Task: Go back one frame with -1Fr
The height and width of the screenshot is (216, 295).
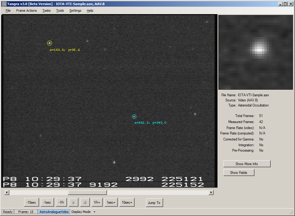Action: pyautogui.click(x=61, y=202)
